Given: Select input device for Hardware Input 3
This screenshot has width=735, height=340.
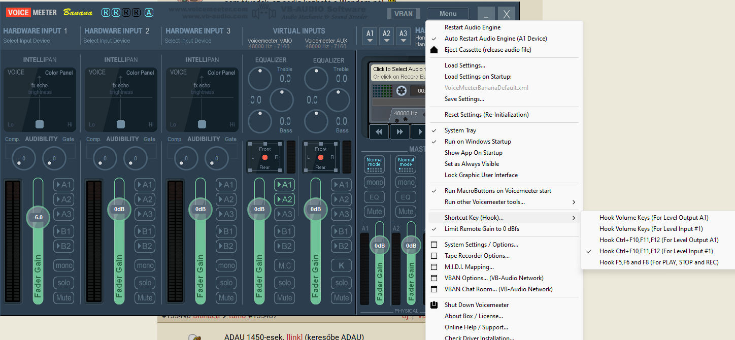Looking at the screenshot, I should click(x=188, y=41).
